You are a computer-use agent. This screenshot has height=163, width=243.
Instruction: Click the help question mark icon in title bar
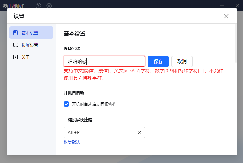click(38, 6)
